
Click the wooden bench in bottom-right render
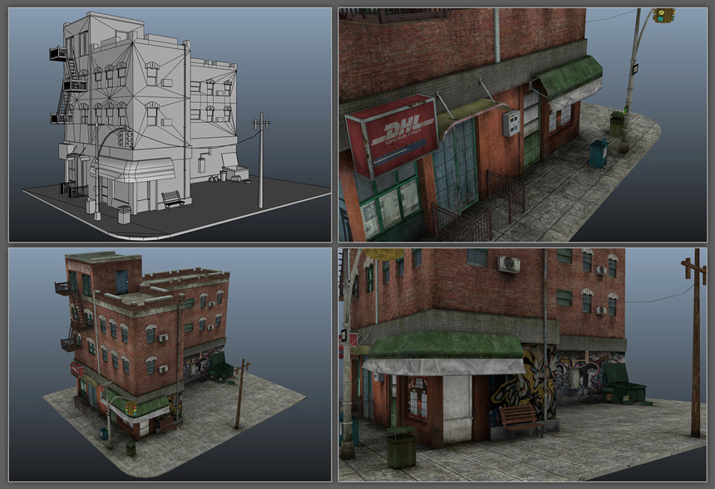[x=520, y=419]
